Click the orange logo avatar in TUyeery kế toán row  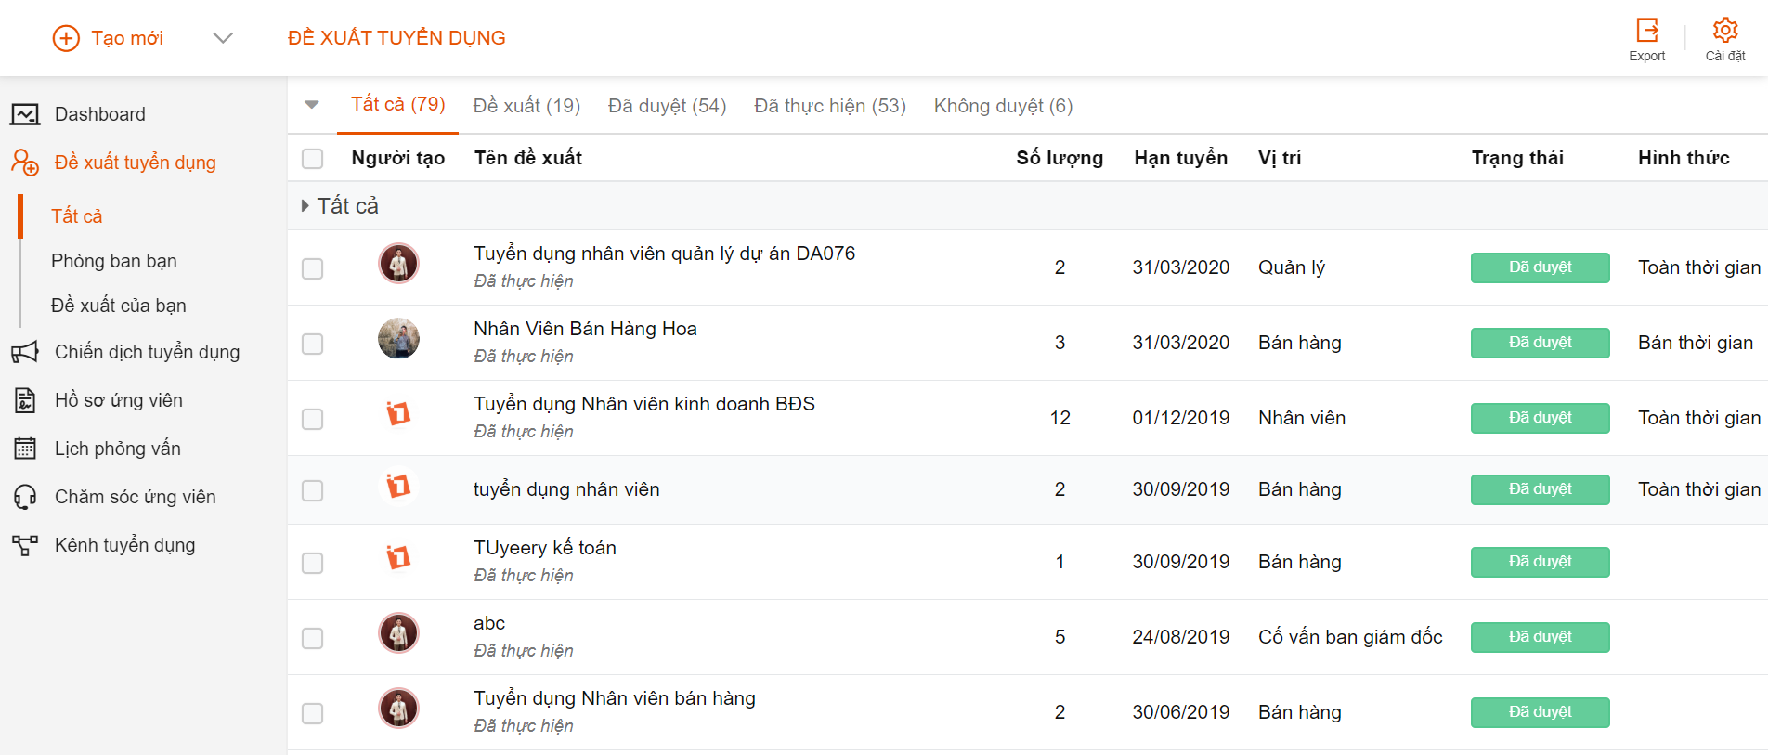pyautogui.click(x=398, y=557)
